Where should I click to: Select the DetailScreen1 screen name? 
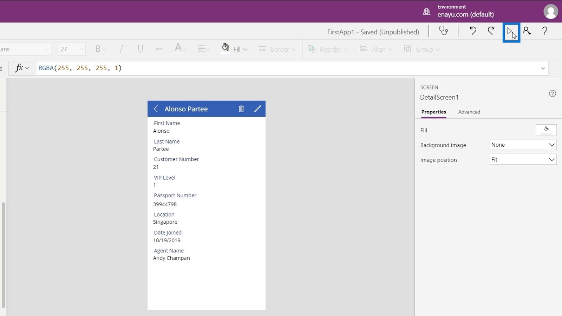coord(439,97)
